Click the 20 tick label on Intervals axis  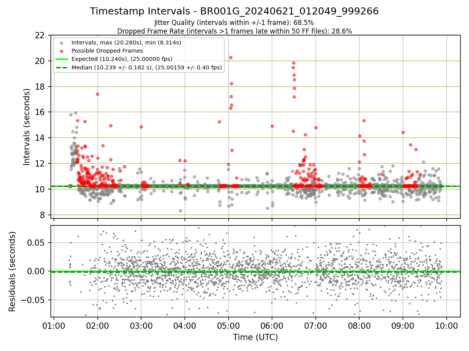pyautogui.click(x=41, y=61)
